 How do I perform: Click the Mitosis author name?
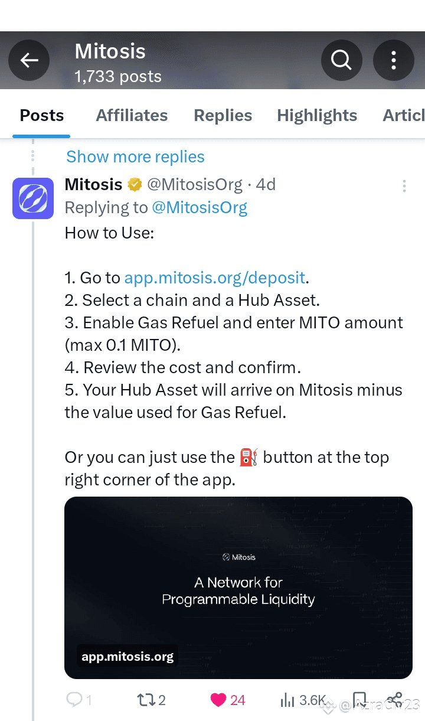93,185
